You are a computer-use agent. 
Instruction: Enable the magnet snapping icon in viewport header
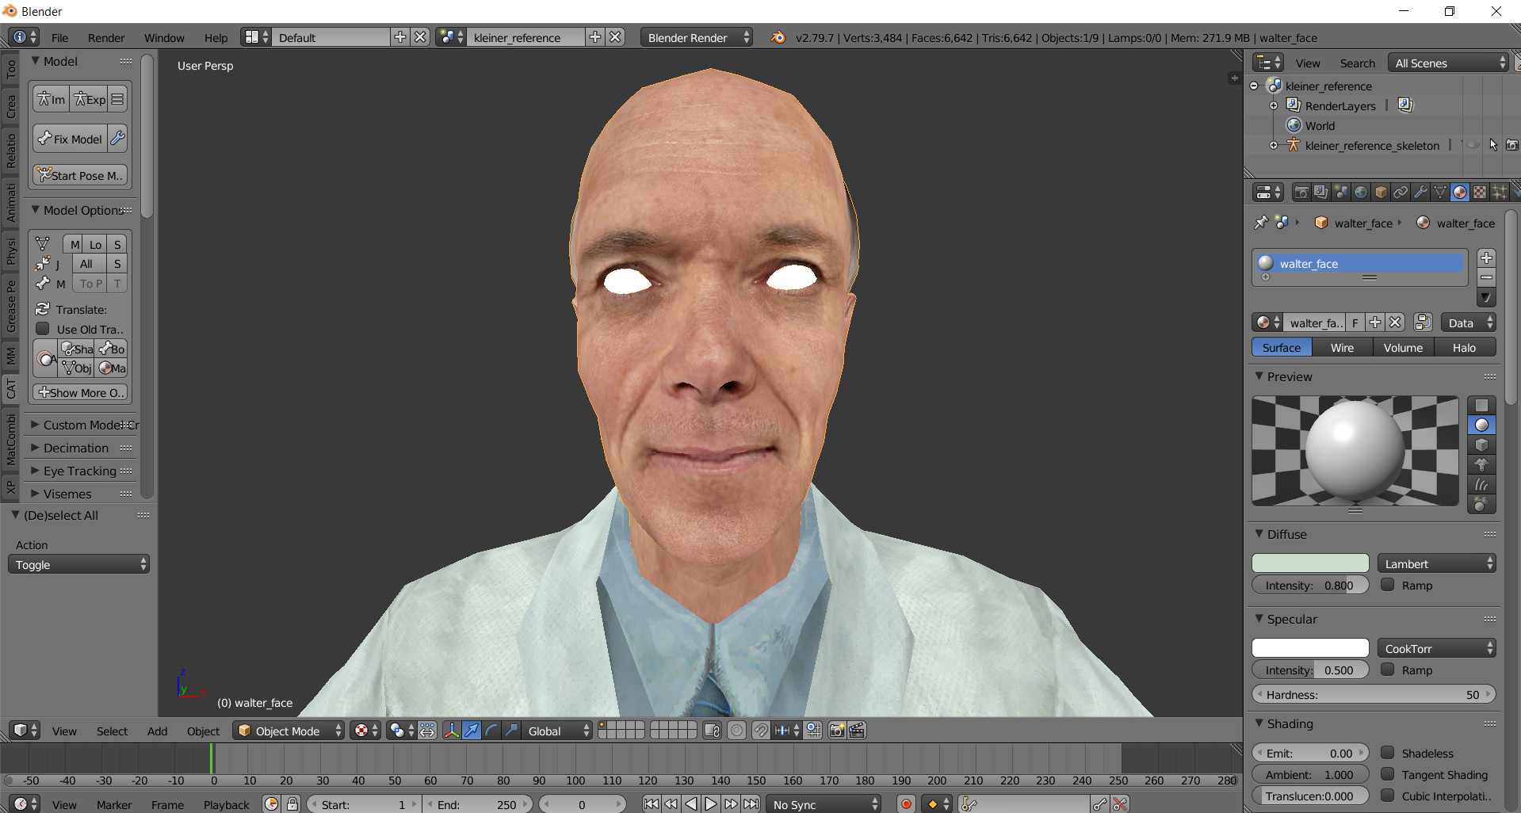point(761,731)
